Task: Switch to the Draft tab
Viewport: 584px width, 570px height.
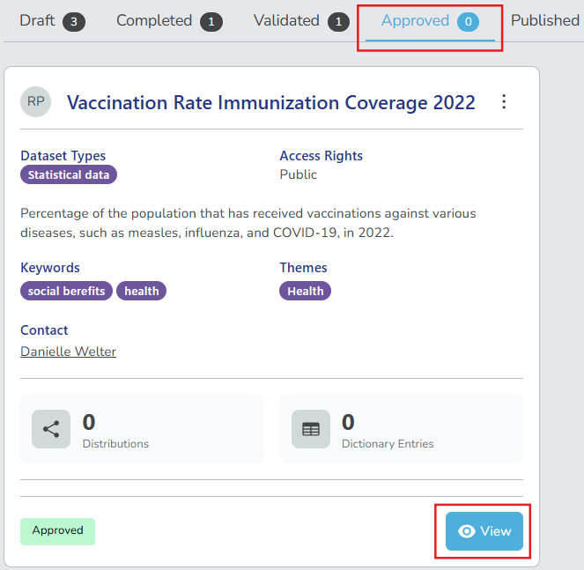Action: (x=37, y=20)
